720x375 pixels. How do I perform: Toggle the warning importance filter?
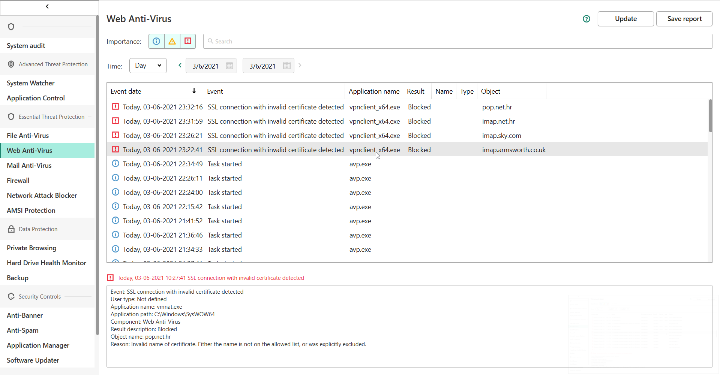(x=172, y=41)
